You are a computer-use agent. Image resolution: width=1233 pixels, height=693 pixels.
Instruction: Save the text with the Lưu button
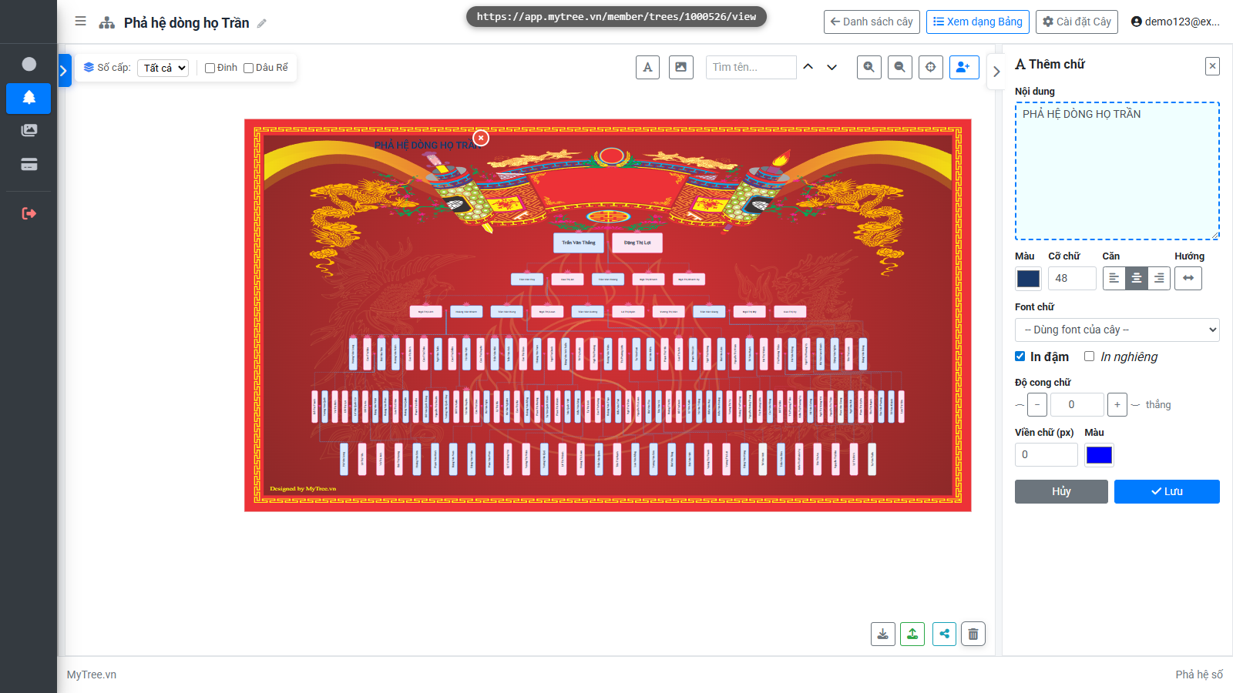click(x=1167, y=491)
